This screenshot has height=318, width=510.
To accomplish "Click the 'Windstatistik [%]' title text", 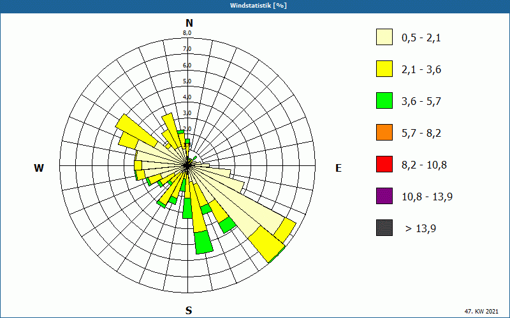I will coord(258,6).
